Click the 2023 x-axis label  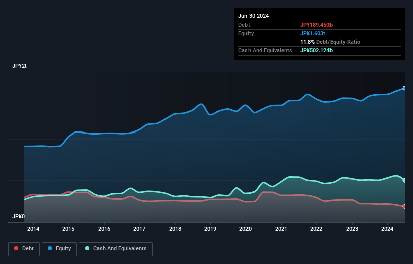coord(352,229)
